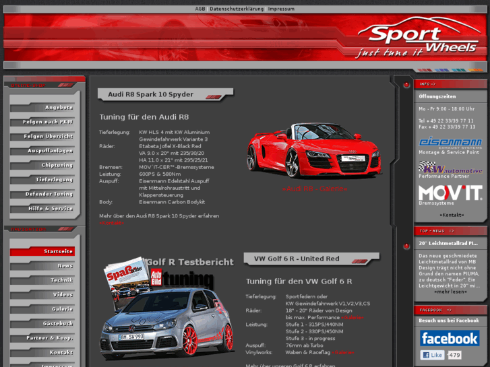Go to Chiptuning in the shop menu

(42, 165)
